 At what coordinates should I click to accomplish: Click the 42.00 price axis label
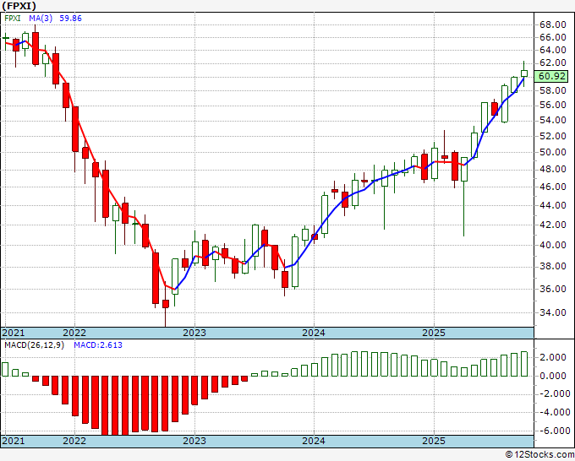[553, 225]
